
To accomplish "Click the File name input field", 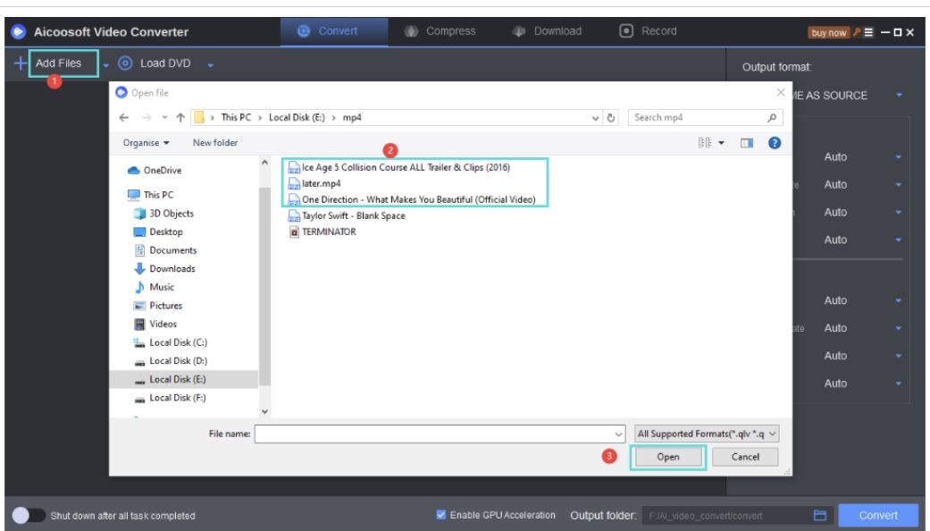I will click(x=433, y=434).
